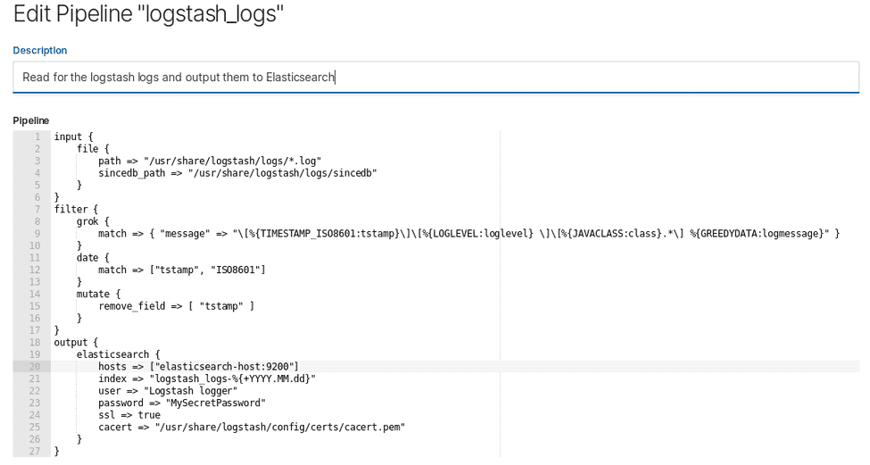Image resolution: width=870 pixels, height=465 pixels.
Task: Click the index "logstash_logs" line
Action: coord(206,378)
